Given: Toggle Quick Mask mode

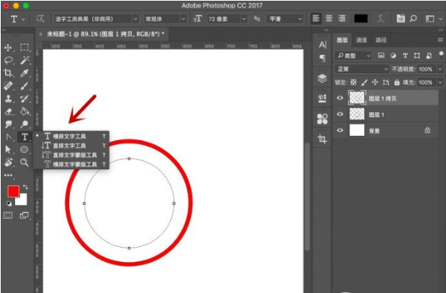Looking at the screenshot, I should click(x=8, y=216).
